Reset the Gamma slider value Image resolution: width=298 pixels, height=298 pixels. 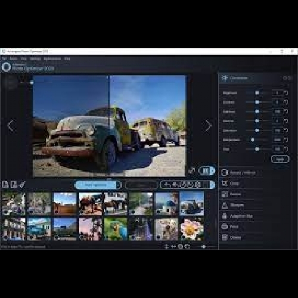coord(286,121)
